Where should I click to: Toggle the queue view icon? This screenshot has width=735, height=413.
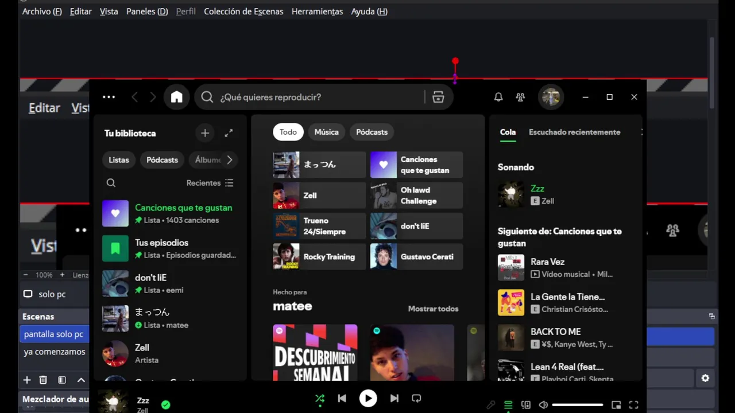pyautogui.click(x=508, y=405)
